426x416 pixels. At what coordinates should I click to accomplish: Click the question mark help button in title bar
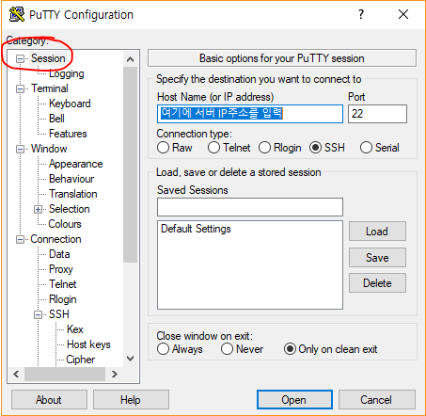point(361,14)
